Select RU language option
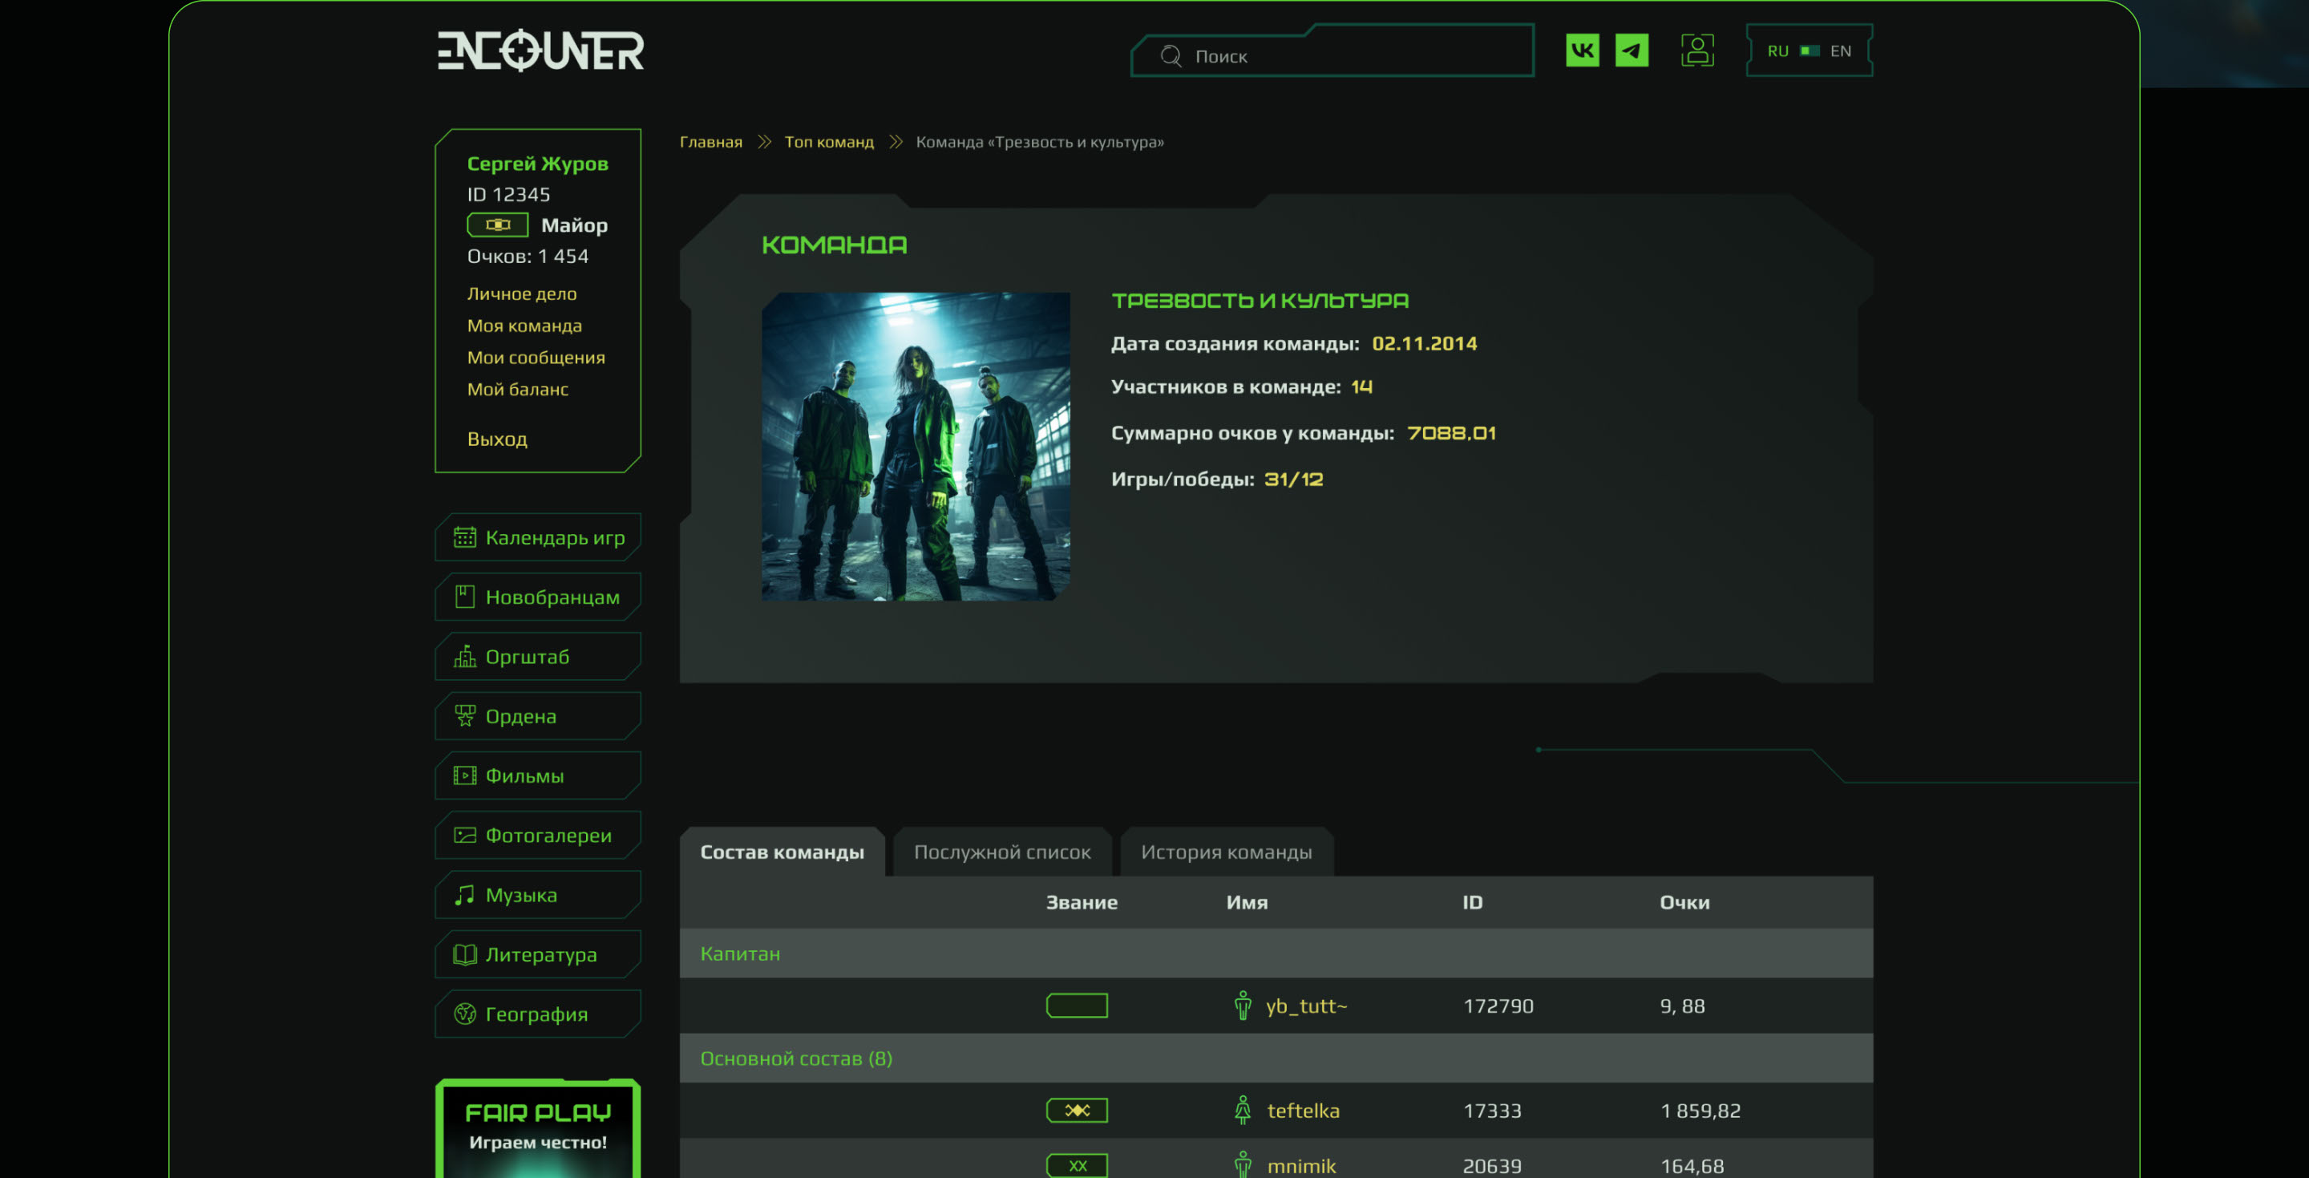Image resolution: width=2309 pixels, height=1178 pixels. (x=1777, y=51)
